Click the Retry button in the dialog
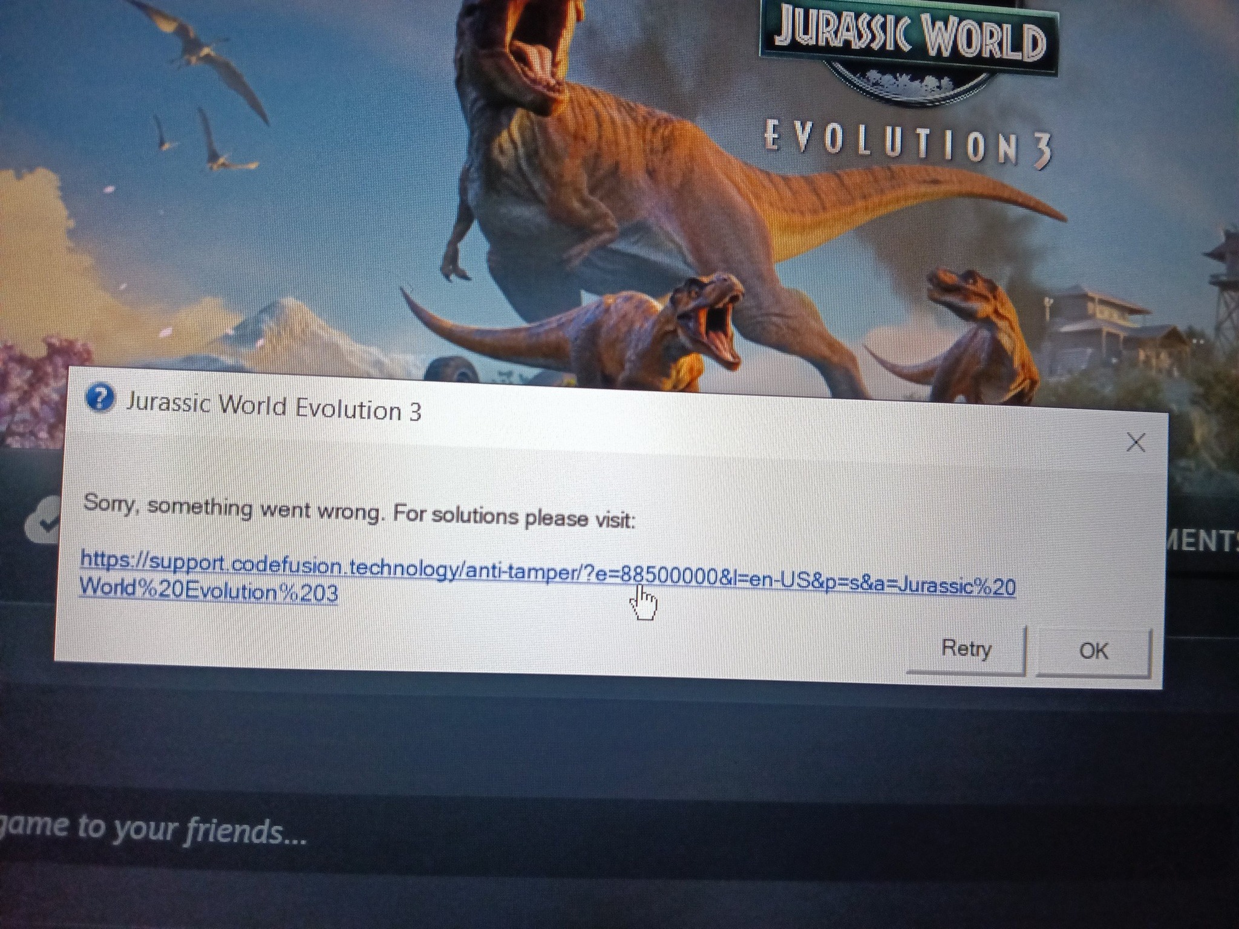Image resolution: width=1239 pixels, height=929 pixels. 966,649
